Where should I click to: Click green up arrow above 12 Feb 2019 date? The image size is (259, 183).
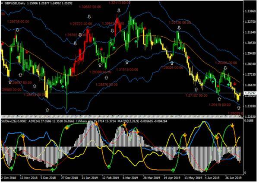(x=109, y=167)
